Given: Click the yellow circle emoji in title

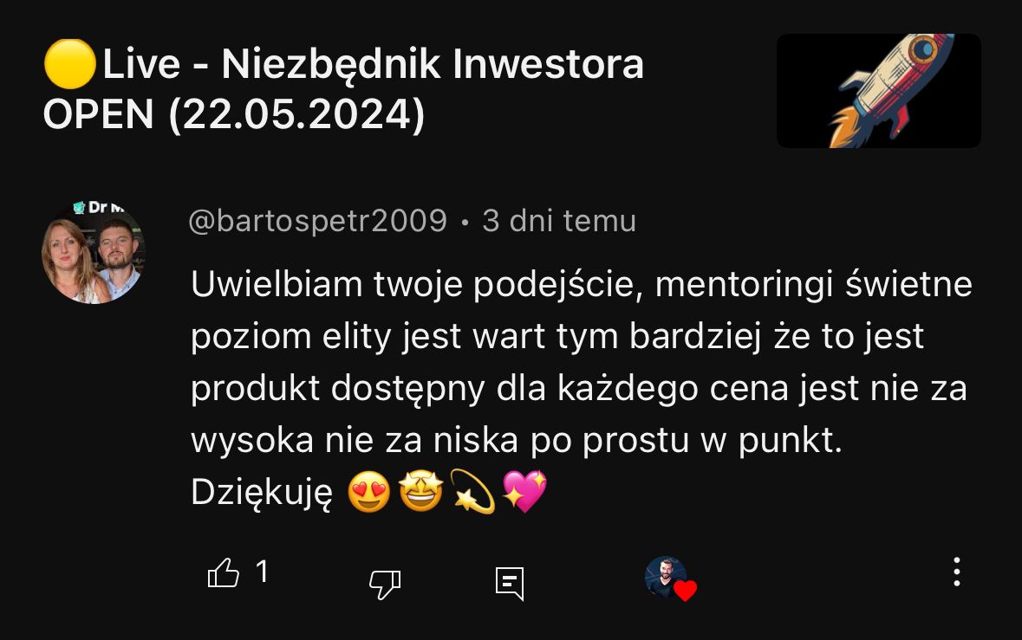Looking at the screenshot, I should point(69,64).
